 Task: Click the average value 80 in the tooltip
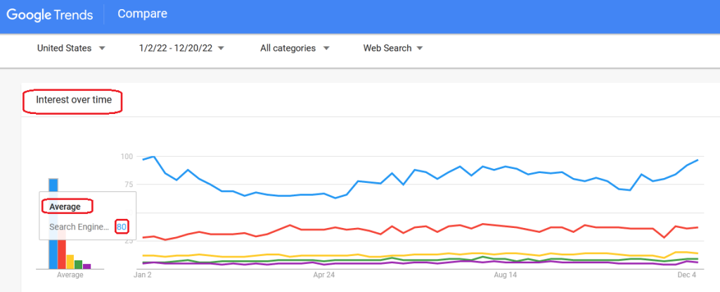coord(122,227)
